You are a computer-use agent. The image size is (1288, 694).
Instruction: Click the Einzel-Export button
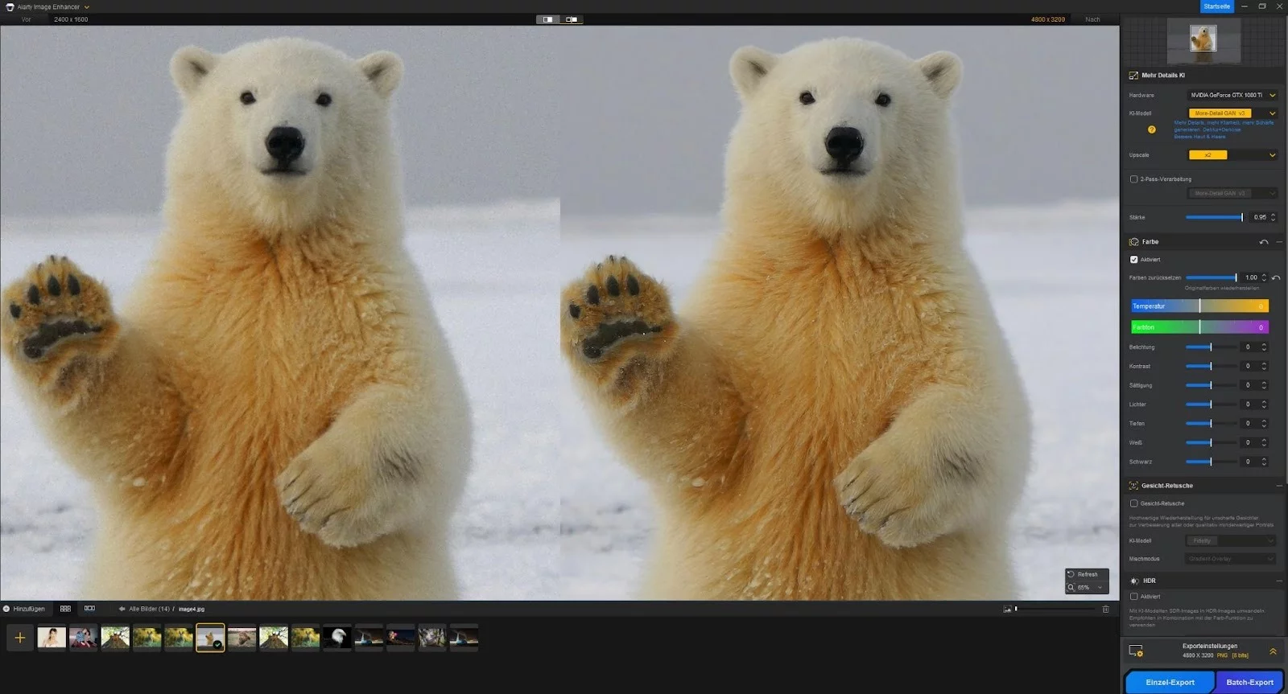tap(1170, 682)
